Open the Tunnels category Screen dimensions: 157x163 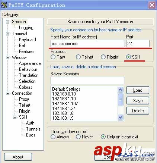[x=33, y=129]
